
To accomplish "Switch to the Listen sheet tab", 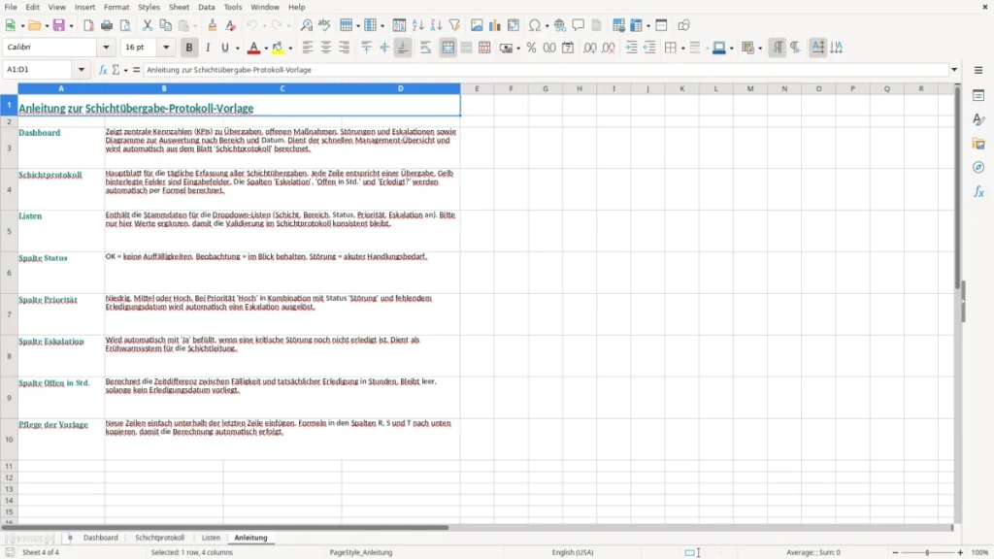I will (x=211, y=538).
